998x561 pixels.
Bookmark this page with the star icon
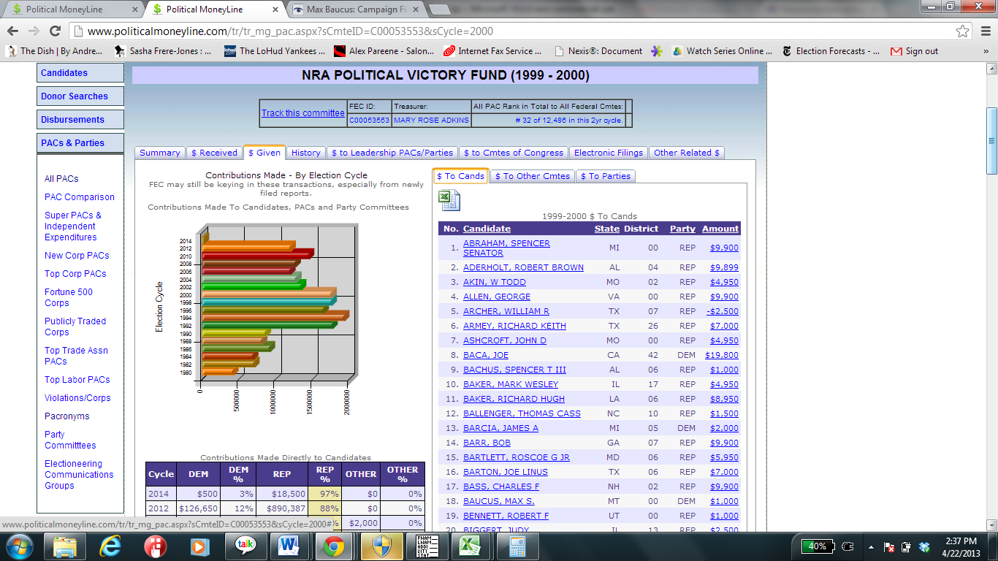tap(963, 31)
